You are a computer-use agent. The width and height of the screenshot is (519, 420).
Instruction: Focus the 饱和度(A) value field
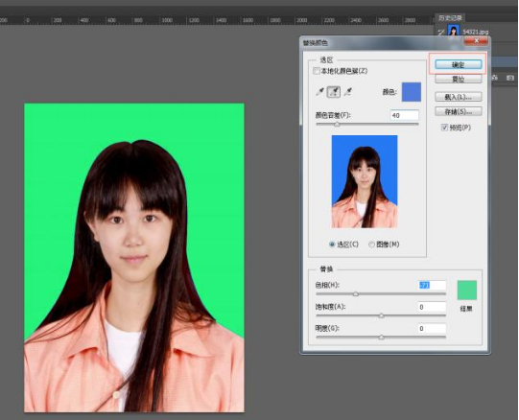[432, 307]
